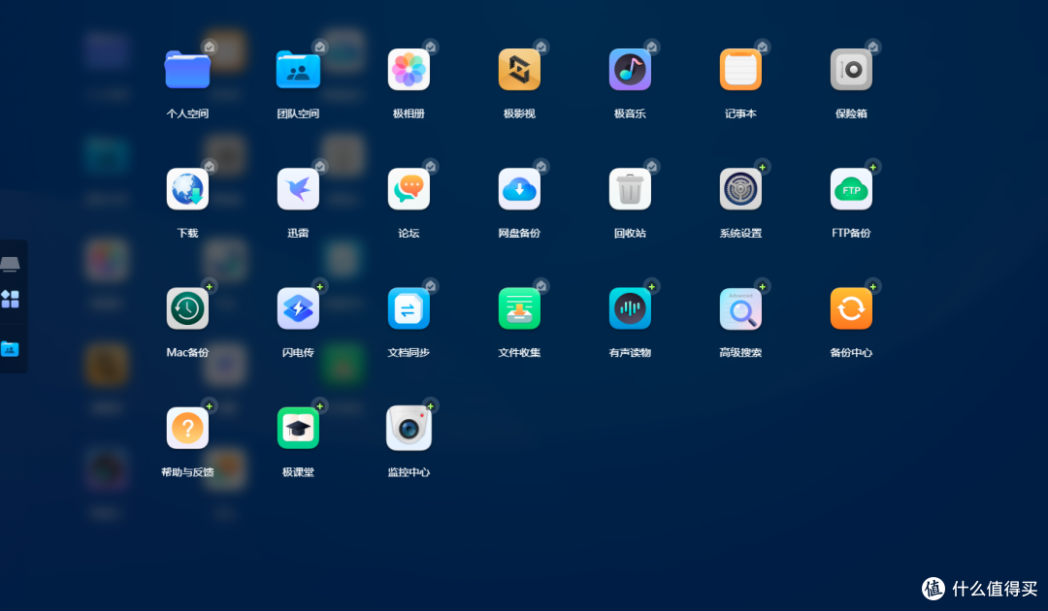Click the plus badge on 高级搜索

(762, 286)
